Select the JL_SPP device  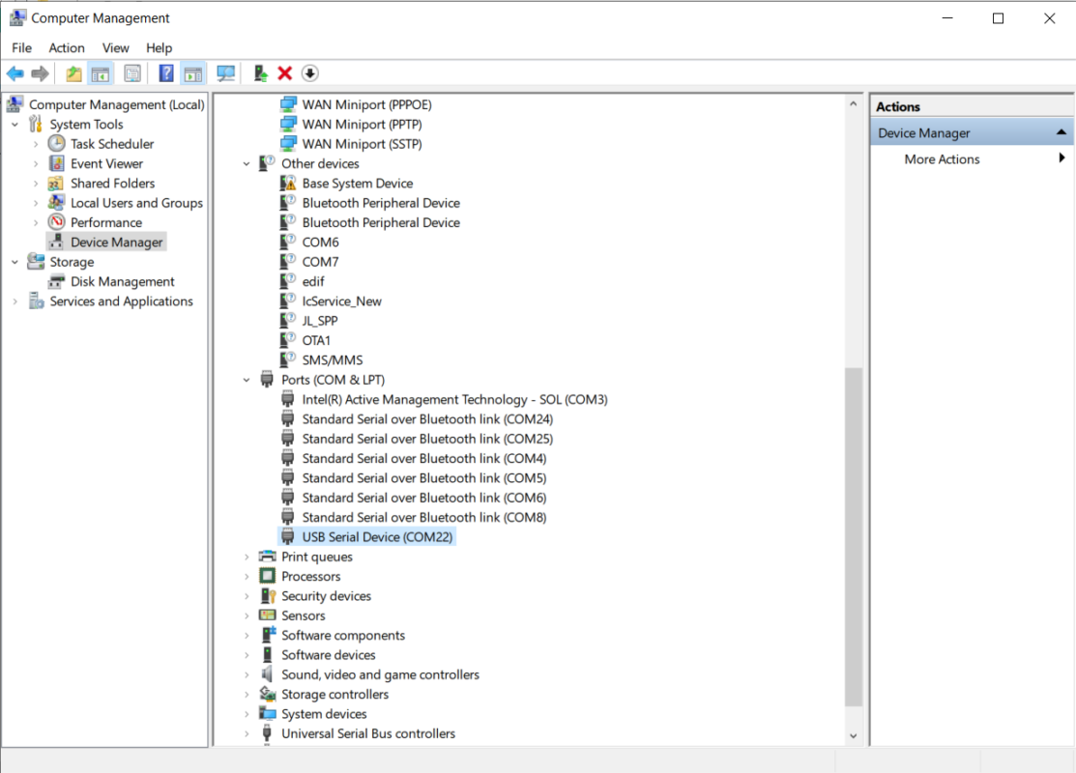tap(320, 321)
